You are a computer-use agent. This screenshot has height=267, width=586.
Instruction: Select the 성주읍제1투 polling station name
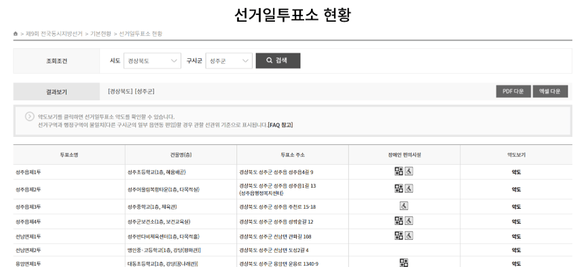coord(29,172)
